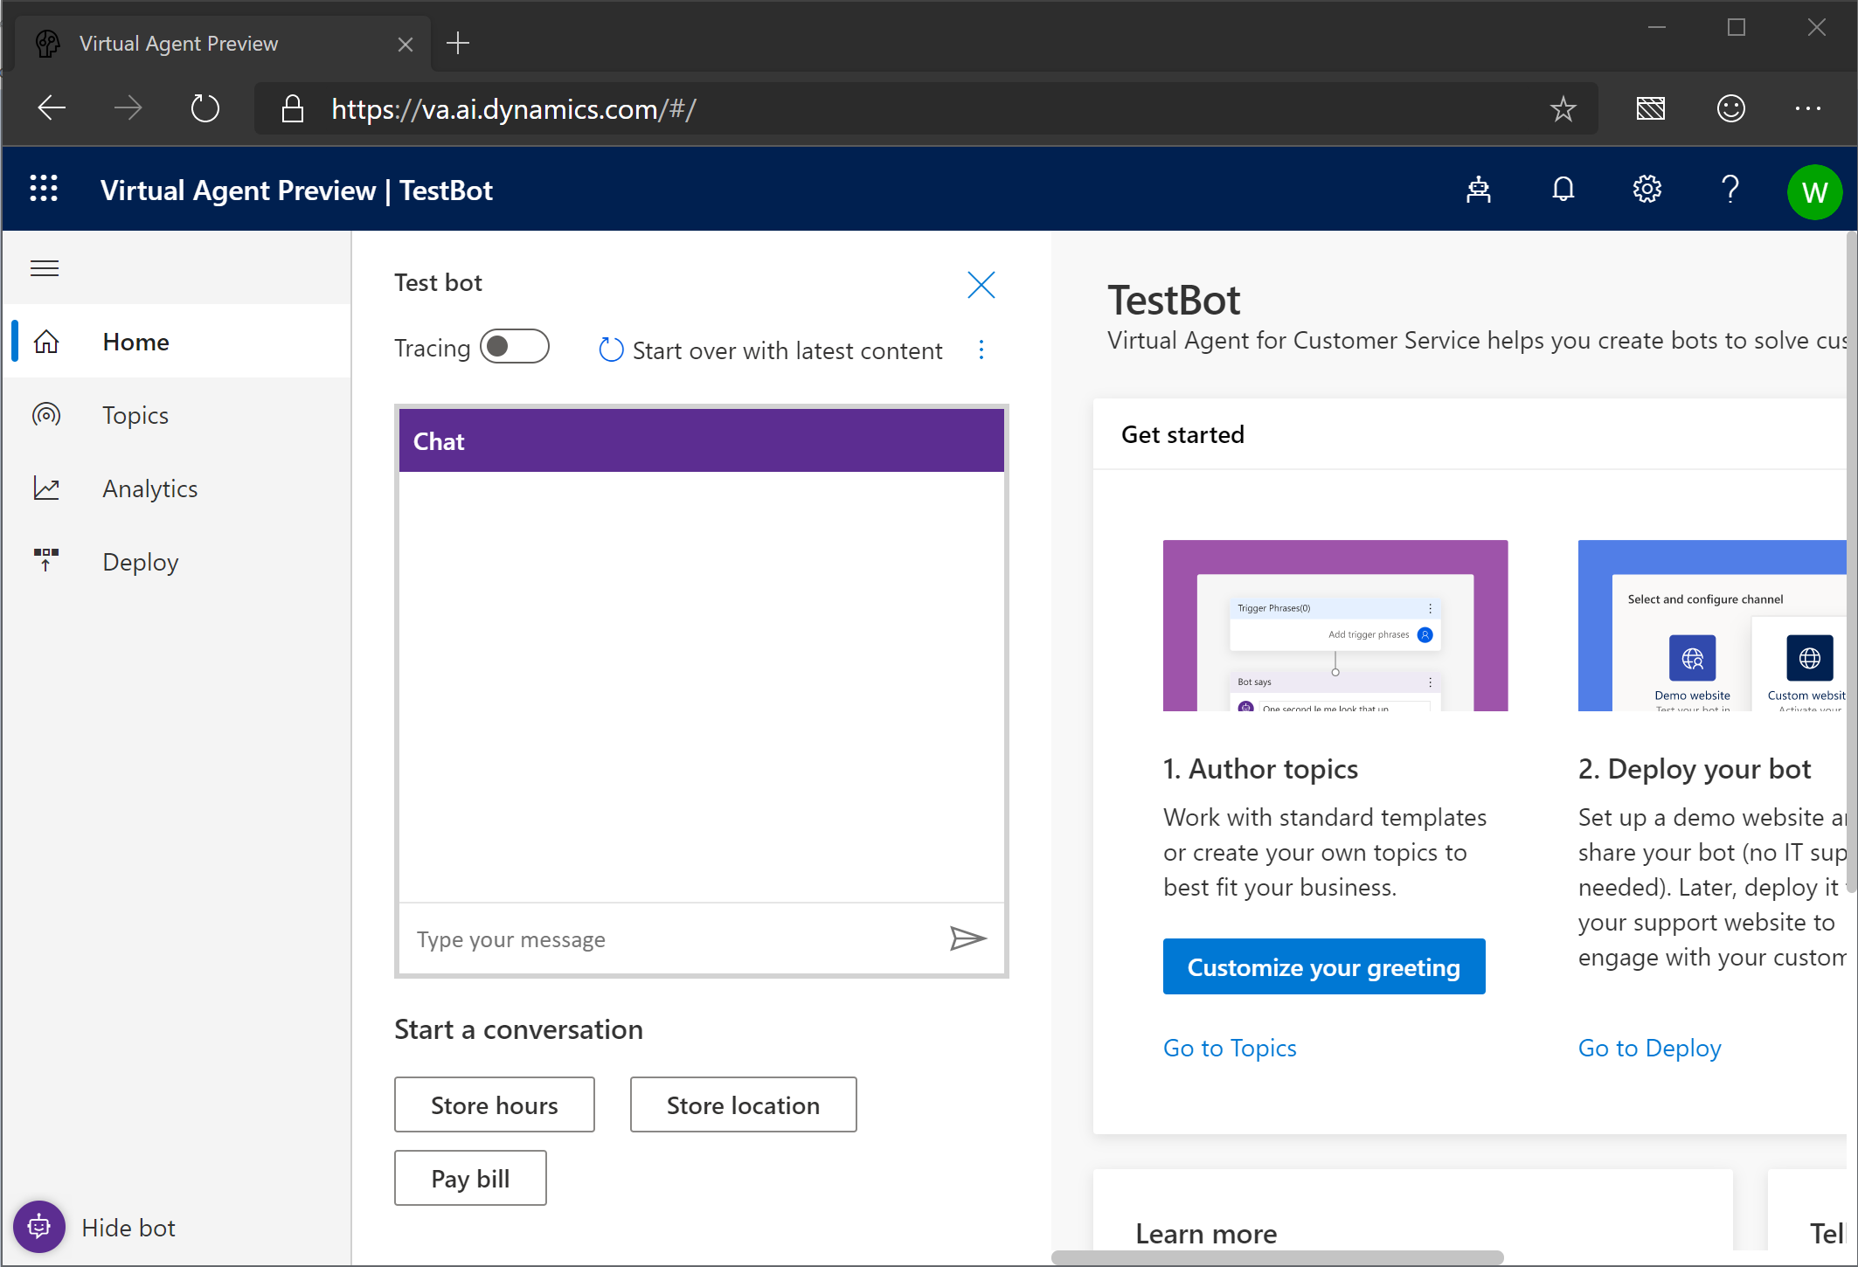Viewport: 1858px width, 1267px height.
Task: Open notifications bell
Action: click(x=1563, y=190)
